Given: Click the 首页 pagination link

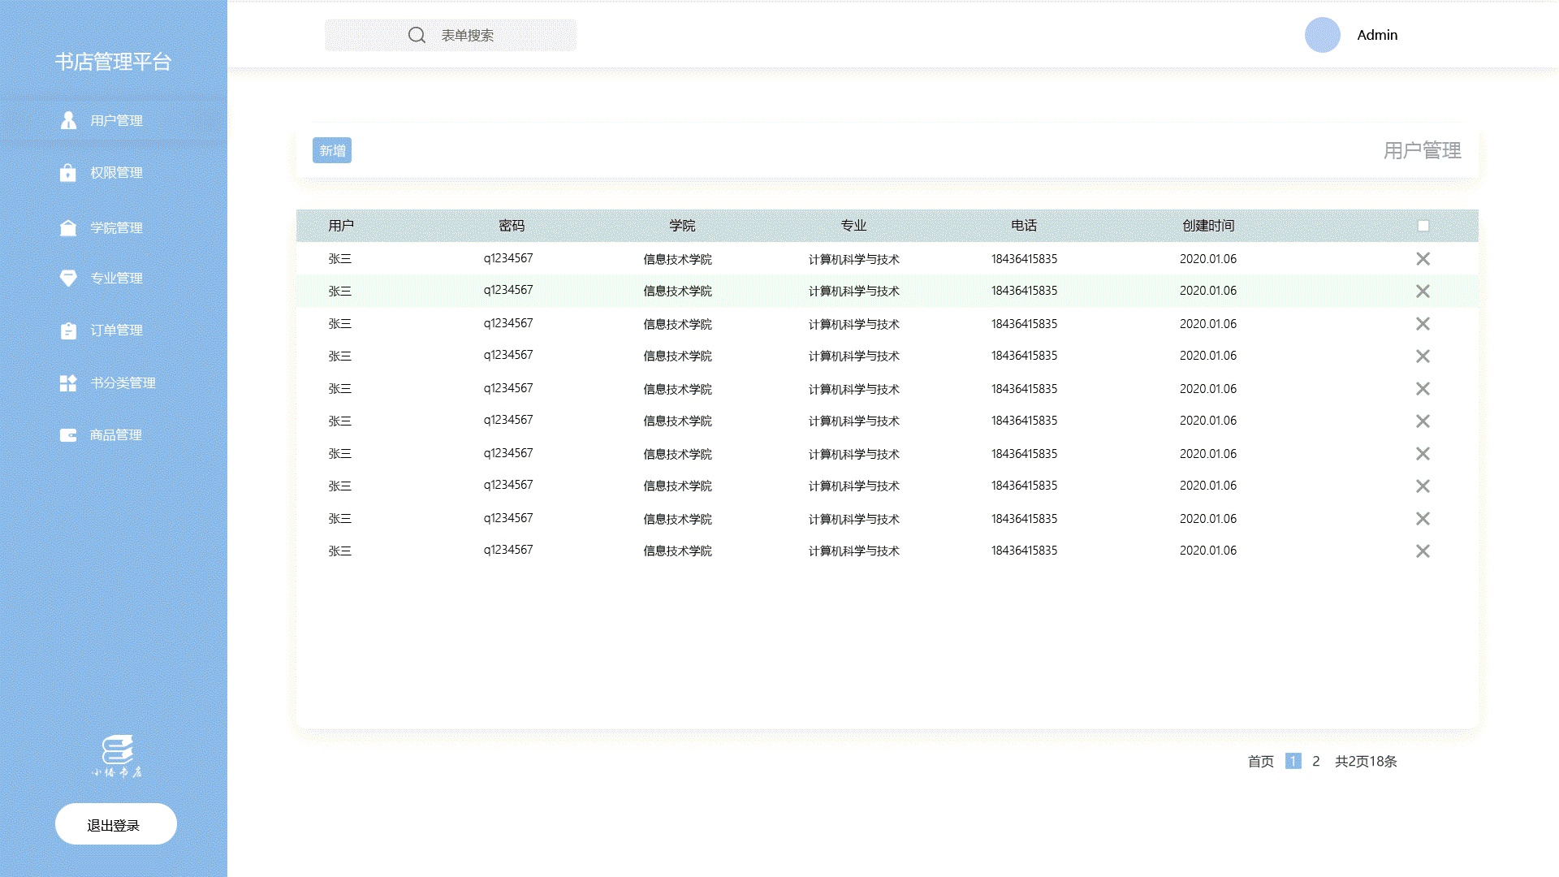Looking at the screenshot, I should pos(1260,761).
